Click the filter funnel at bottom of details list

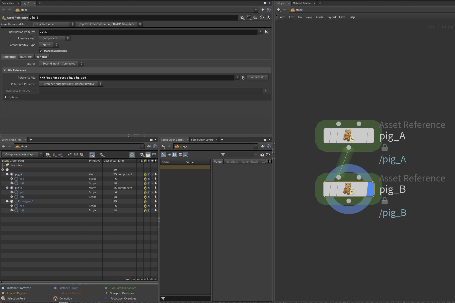click(x=163, y=298)
